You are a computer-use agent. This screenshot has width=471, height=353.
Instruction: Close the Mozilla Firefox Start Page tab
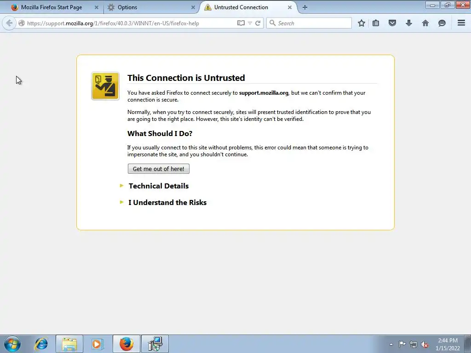click(x=97, y=7)
